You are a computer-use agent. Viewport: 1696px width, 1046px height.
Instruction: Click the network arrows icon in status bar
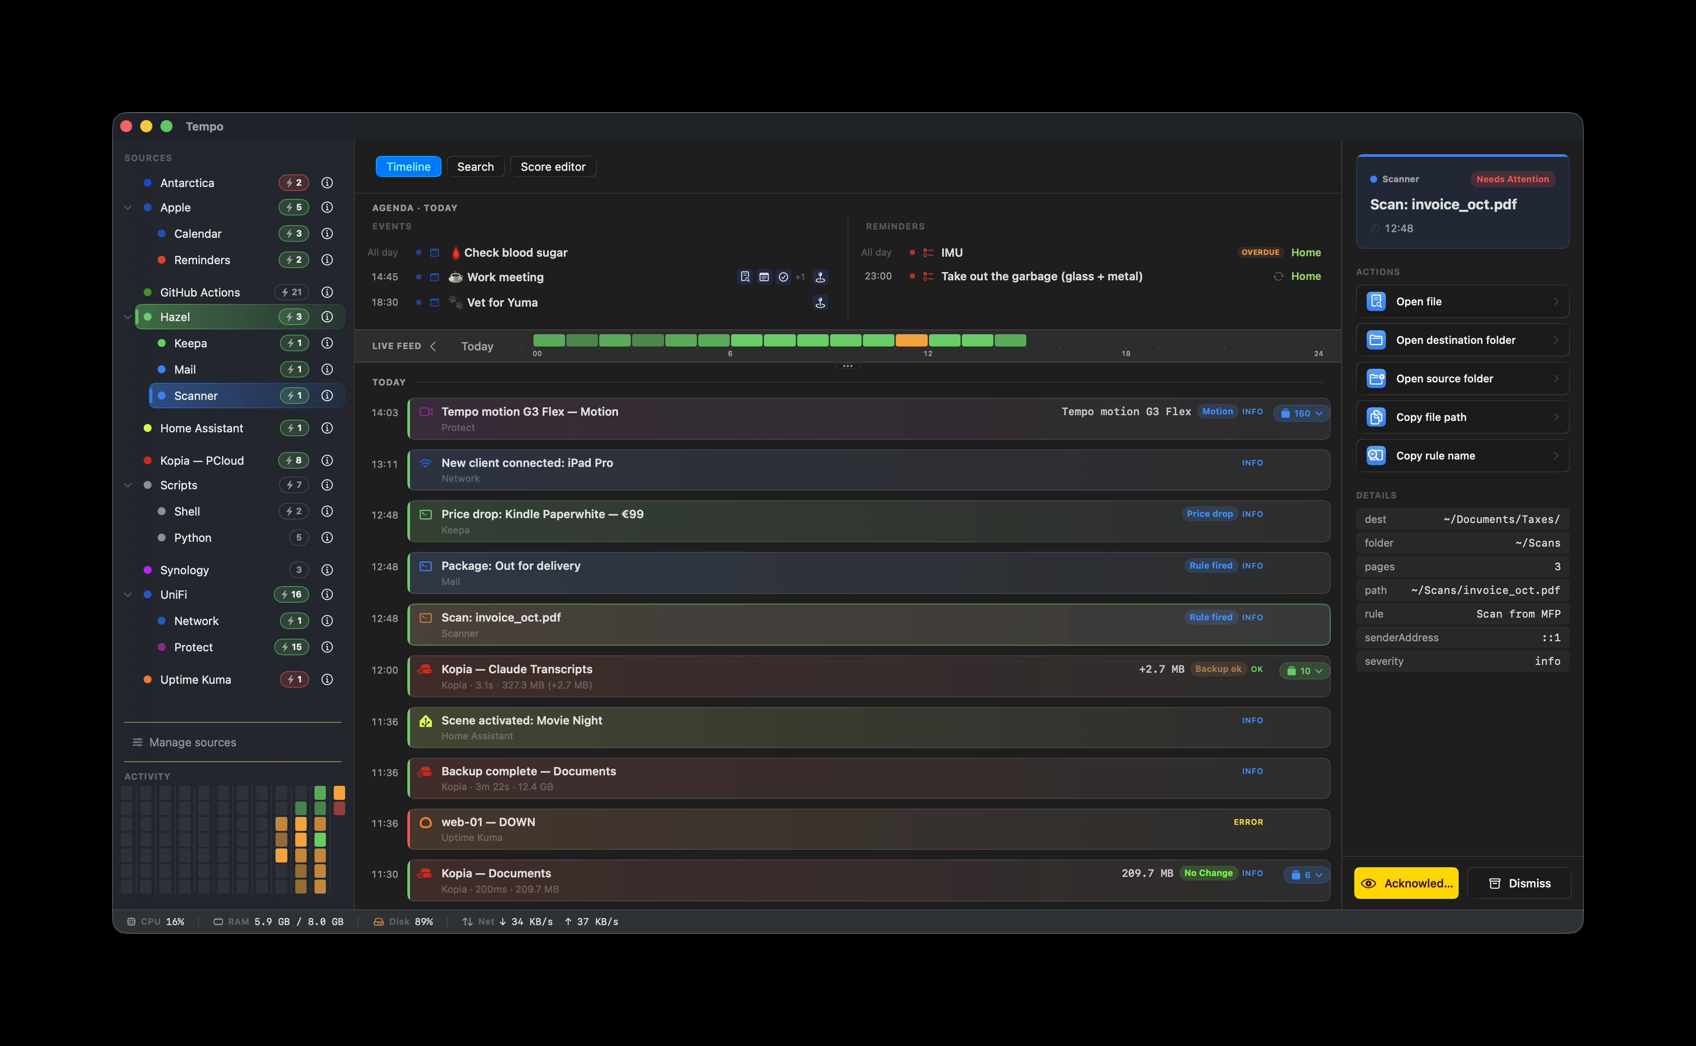[467, 922]
